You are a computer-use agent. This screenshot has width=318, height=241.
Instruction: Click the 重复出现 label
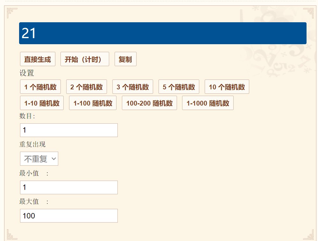coord(32,144)
